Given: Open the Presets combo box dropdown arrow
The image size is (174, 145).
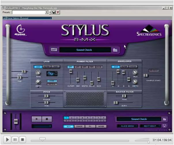Looking at the screenshot, I should pos(47,12).
